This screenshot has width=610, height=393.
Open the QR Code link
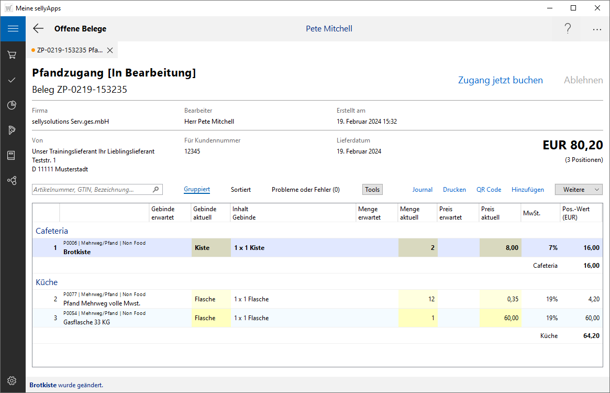click(489, 190)
